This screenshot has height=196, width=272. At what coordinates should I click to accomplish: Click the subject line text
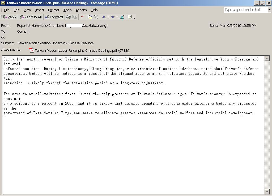[55, 43]
